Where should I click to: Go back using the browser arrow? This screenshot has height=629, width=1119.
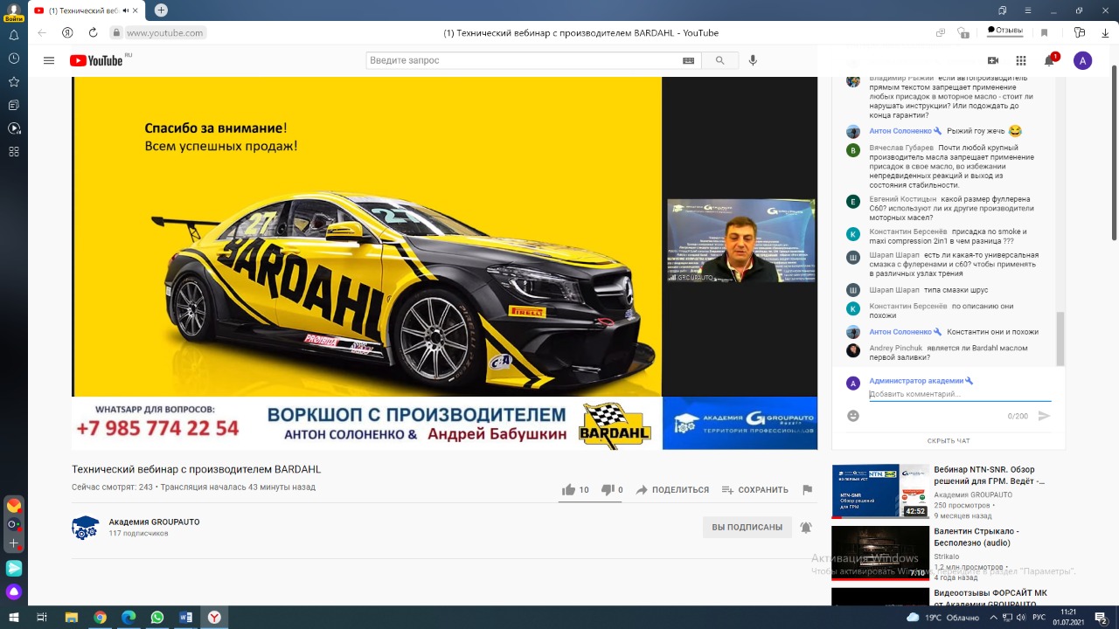pos(42,33)
